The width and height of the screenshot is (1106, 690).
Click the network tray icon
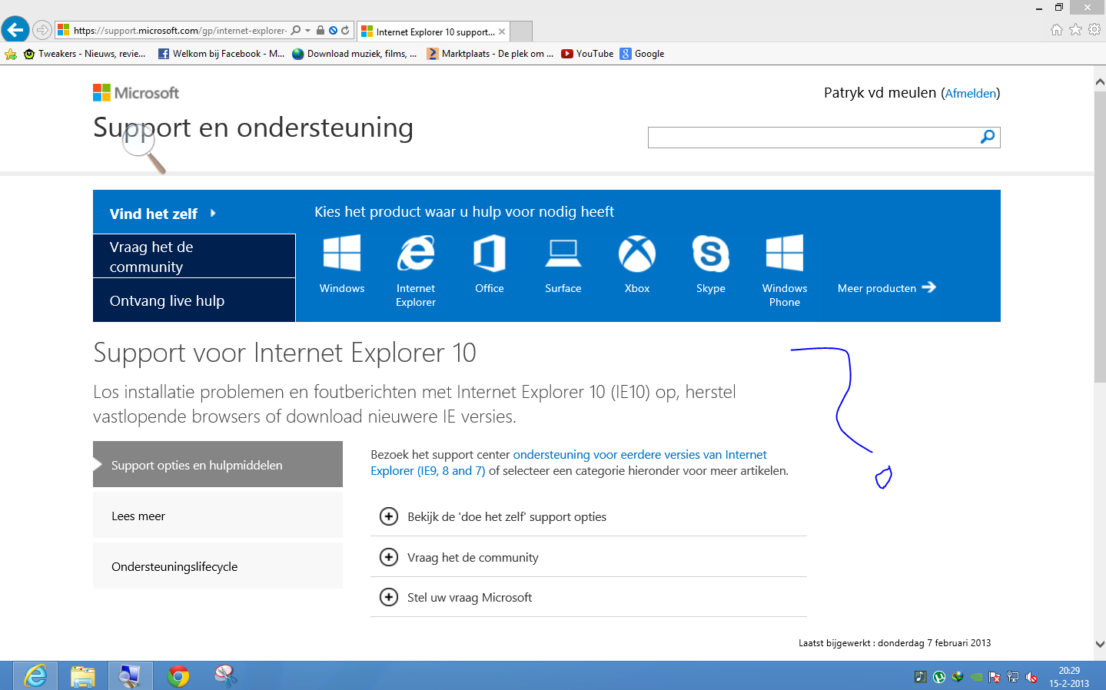tap(1013, 677)
